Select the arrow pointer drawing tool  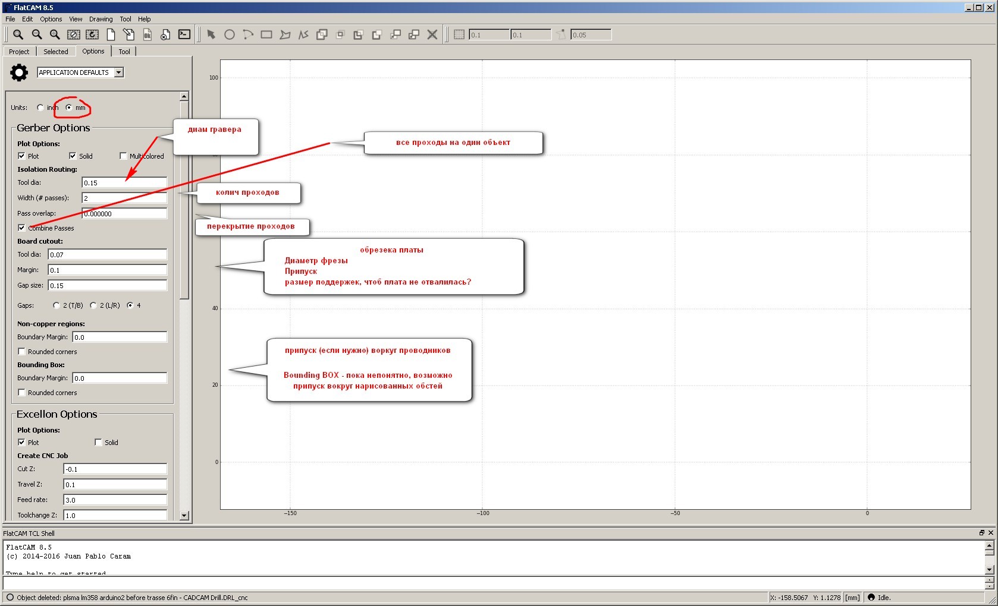[x=211, y=34]
